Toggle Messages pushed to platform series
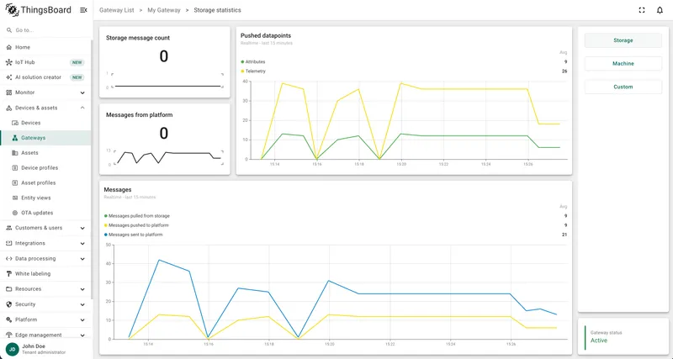Viewport: 673px width, 359px height. tap(136, 225)
